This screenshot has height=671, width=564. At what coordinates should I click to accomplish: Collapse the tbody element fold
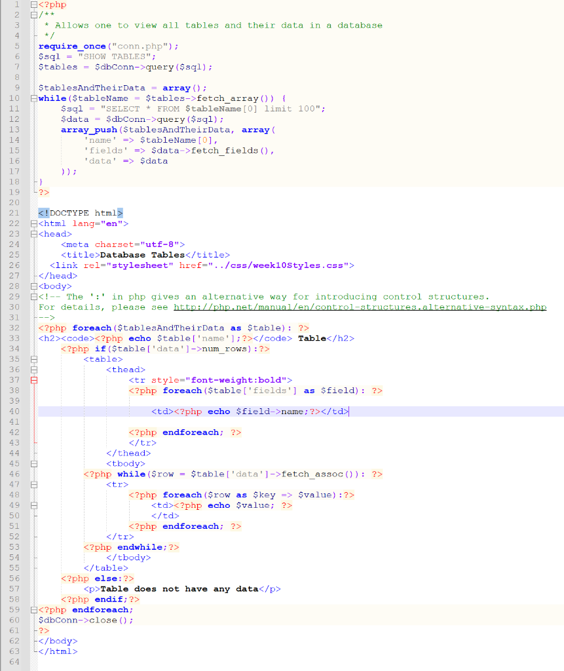pos(34,463)
